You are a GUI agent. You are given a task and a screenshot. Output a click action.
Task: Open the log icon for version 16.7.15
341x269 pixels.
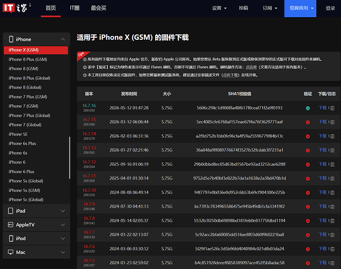(332, 122)
